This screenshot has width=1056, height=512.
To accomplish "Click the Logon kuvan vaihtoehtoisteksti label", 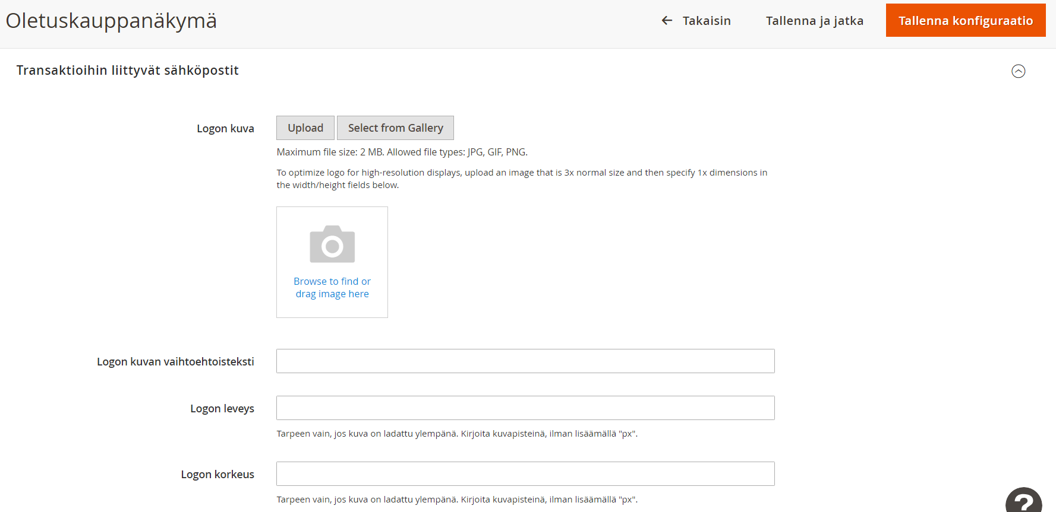I will point(175,362).
